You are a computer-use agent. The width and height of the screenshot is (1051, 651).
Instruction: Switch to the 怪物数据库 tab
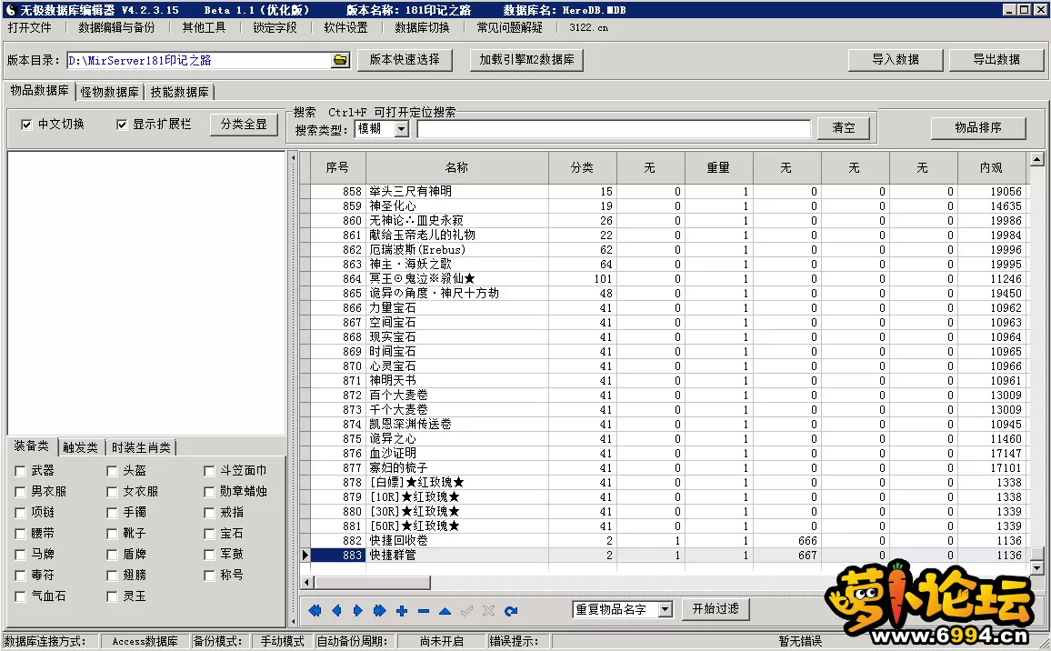click(110, 92)
